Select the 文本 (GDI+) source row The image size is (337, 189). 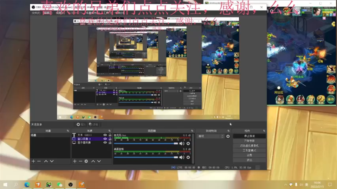[x=92, y=135]
